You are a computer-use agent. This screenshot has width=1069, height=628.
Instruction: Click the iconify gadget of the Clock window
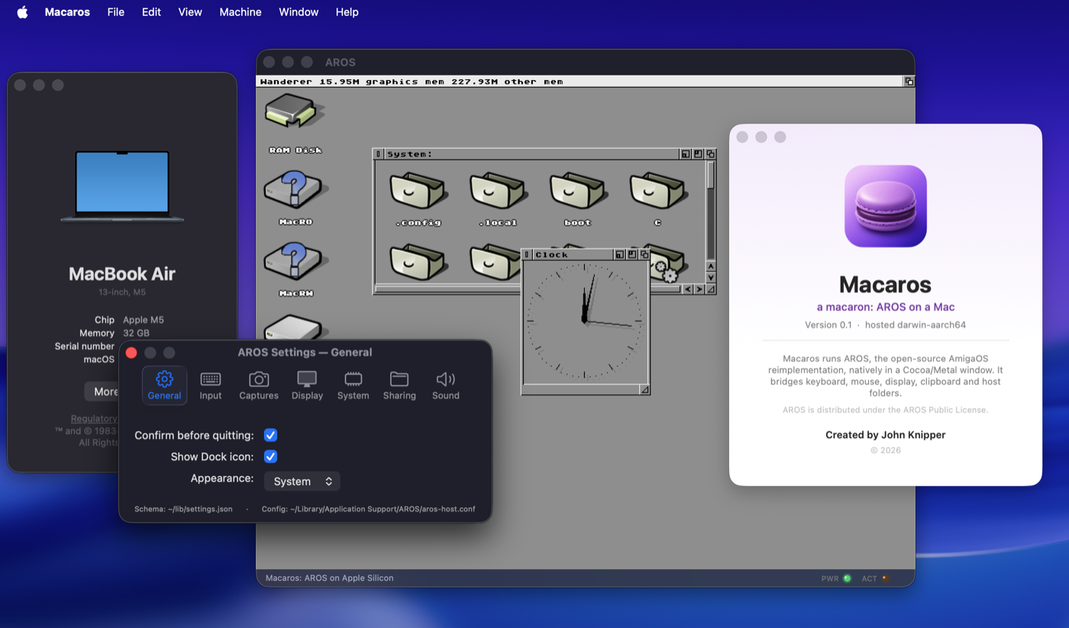619,255
